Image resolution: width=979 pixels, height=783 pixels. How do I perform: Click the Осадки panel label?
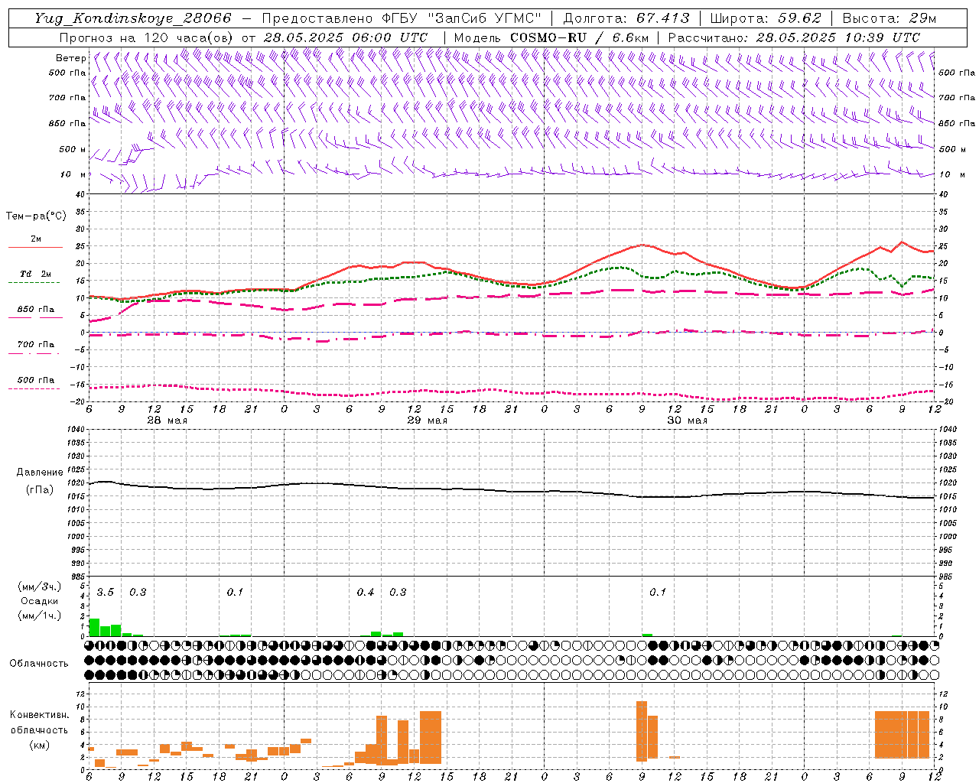coord(39,601)
